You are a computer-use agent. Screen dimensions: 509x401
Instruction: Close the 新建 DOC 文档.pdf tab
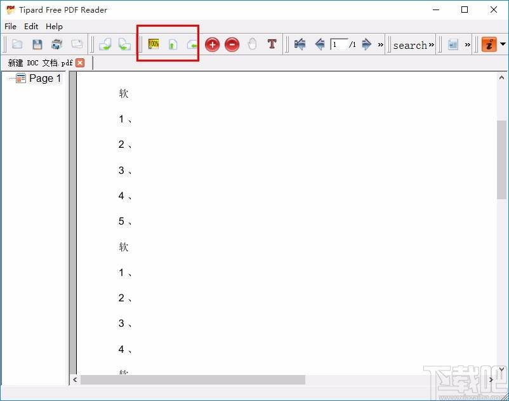80,63
